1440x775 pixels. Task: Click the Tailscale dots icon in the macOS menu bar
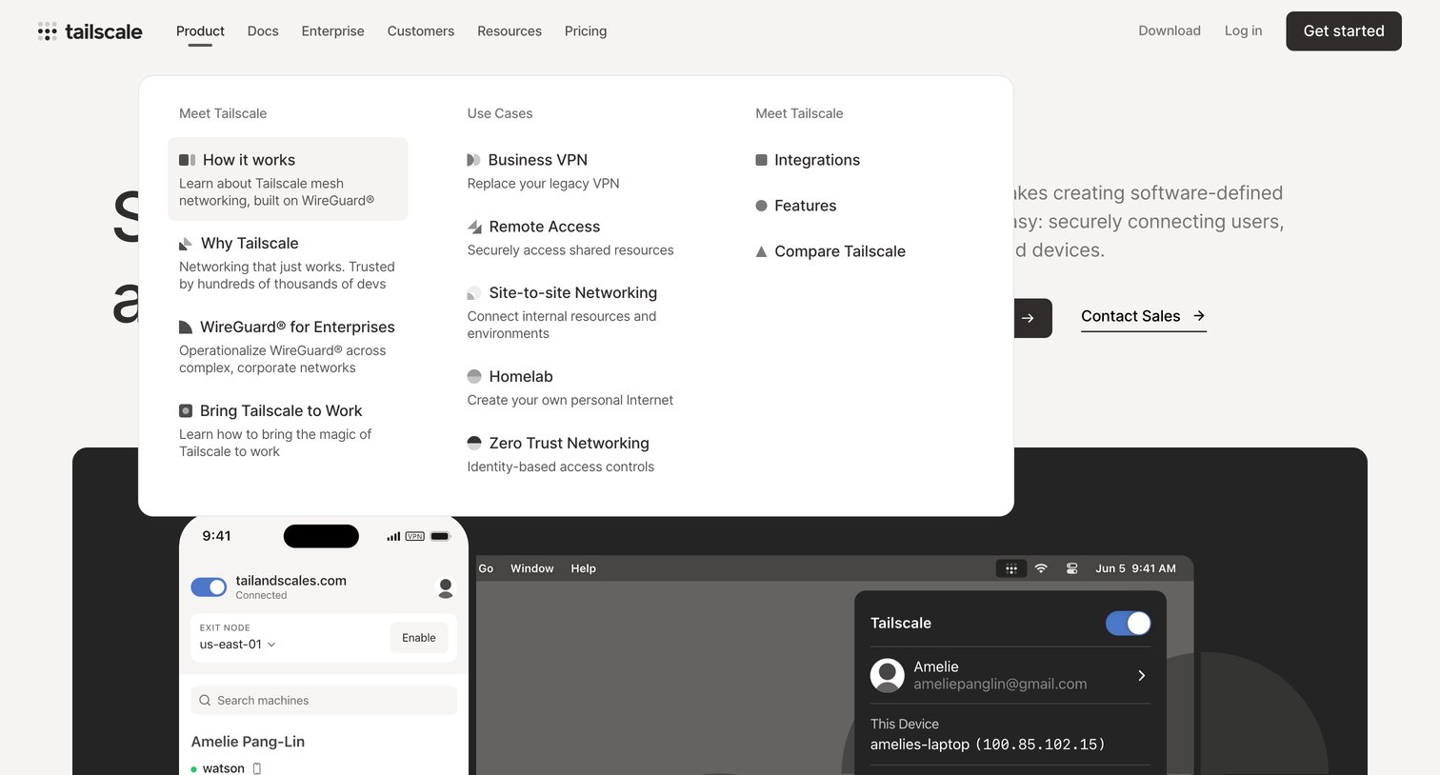tap(1011, 568)
